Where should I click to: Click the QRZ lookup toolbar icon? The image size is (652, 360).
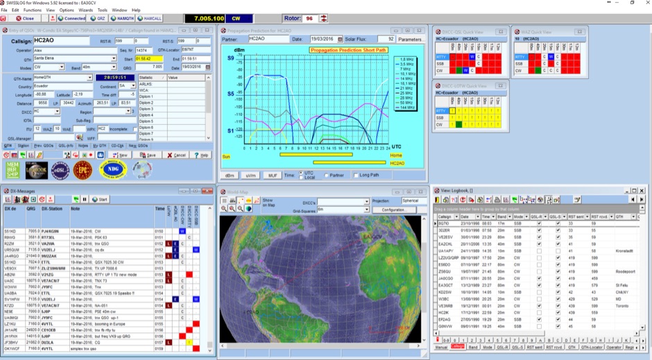97,19
